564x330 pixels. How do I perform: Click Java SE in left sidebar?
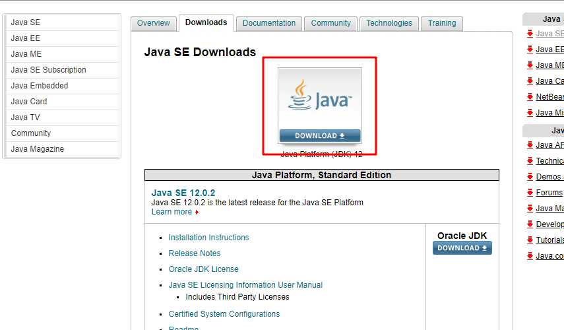(63, 22)
